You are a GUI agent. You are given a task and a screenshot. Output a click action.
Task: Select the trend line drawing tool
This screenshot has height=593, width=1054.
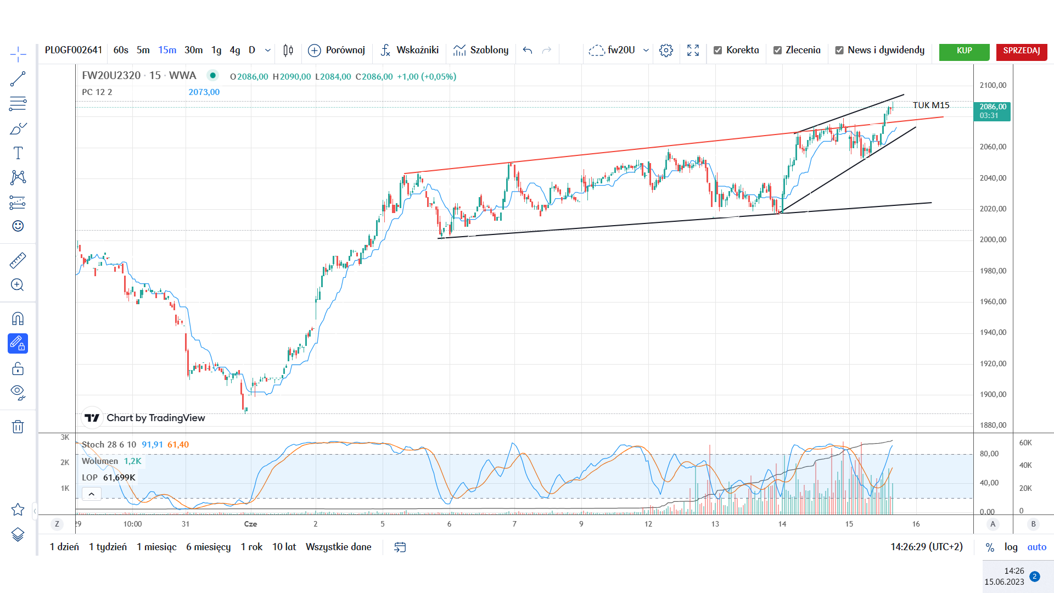[18, 79]
